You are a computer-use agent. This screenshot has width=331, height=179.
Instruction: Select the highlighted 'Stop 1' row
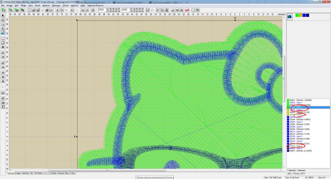tap(308, 107)
